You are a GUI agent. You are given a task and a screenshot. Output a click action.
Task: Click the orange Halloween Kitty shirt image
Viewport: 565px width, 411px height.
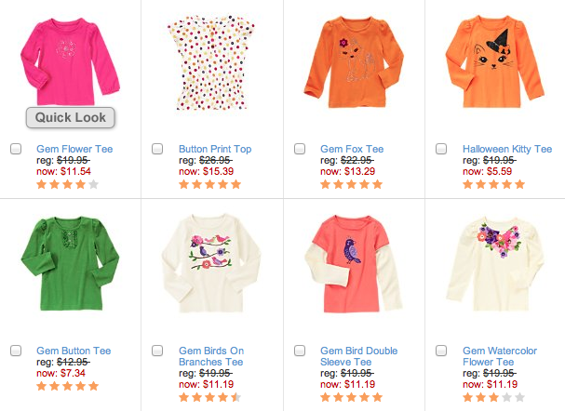pyautogui.click(x=492, y=63)
